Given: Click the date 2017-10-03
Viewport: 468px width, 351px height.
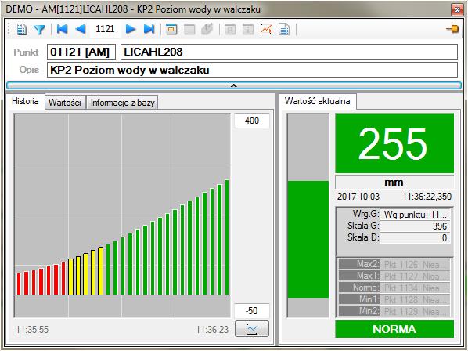Looking at the screenshot, I should point(358,196).
